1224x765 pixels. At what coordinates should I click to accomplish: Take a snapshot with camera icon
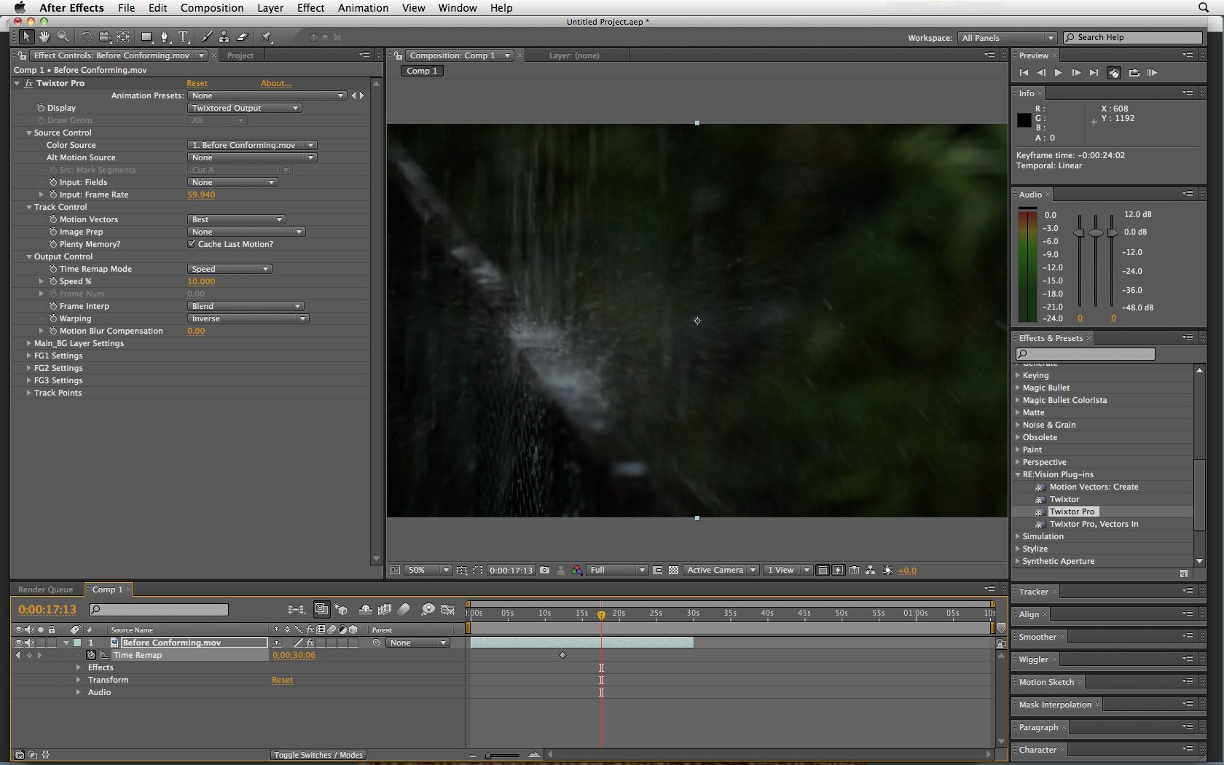click(x=545, y=570)
